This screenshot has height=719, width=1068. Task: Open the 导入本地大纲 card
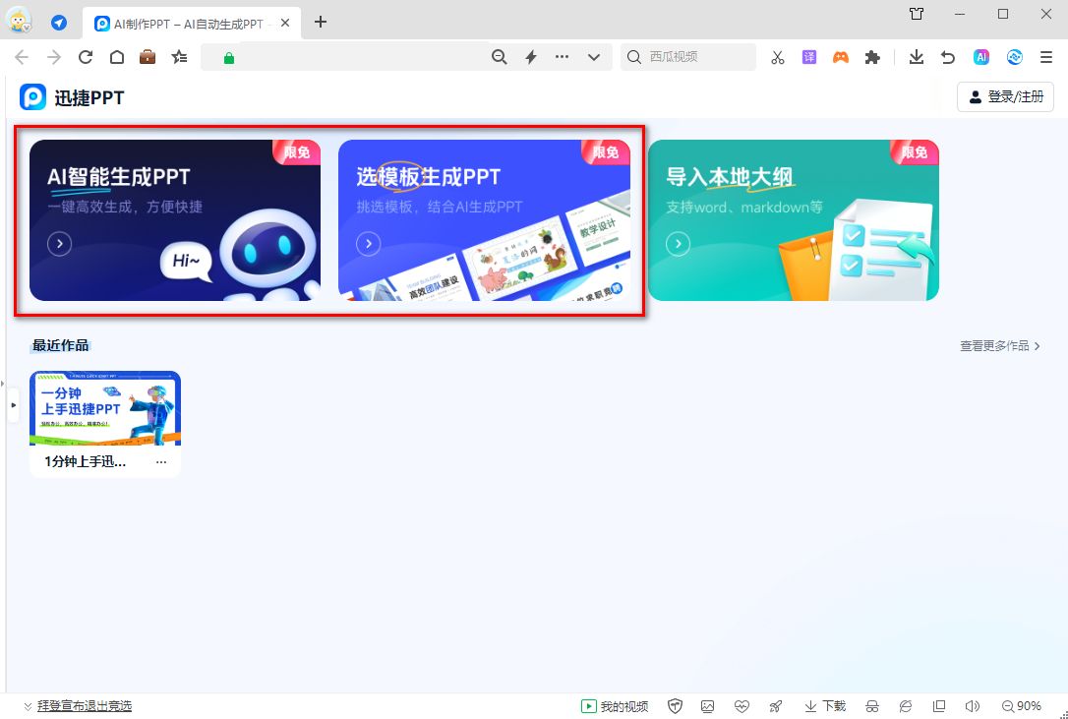coord(794,220)
